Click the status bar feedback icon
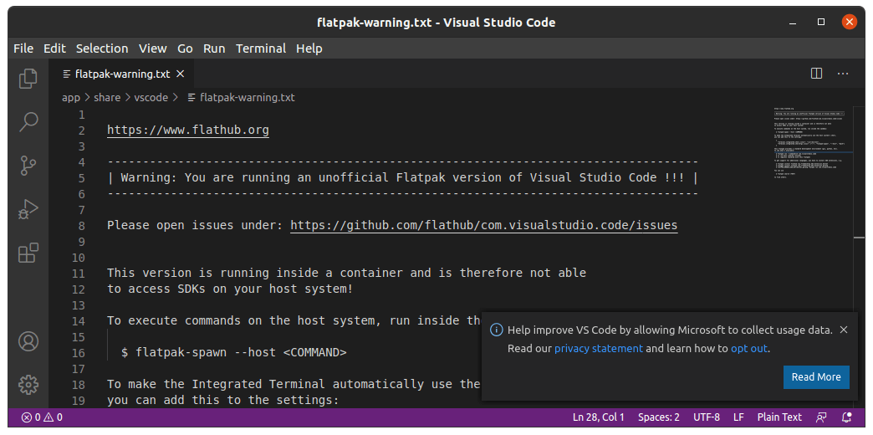Viewport: 873px width, 435px height. coord(822,417)
